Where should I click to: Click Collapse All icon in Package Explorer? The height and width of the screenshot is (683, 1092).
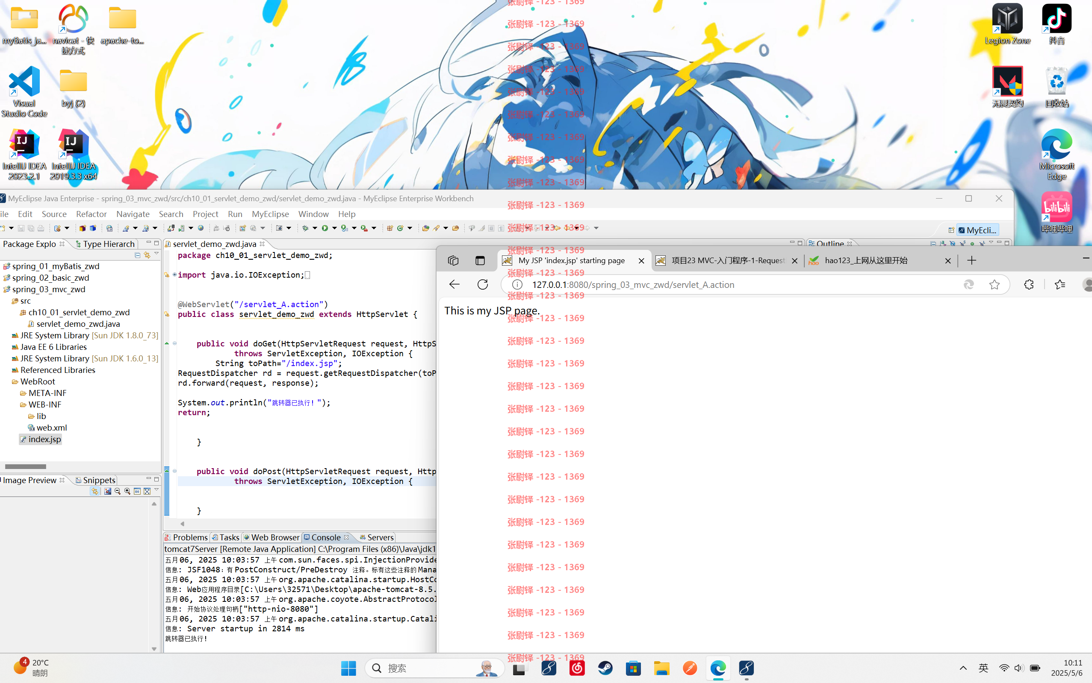tap(137, 255)
